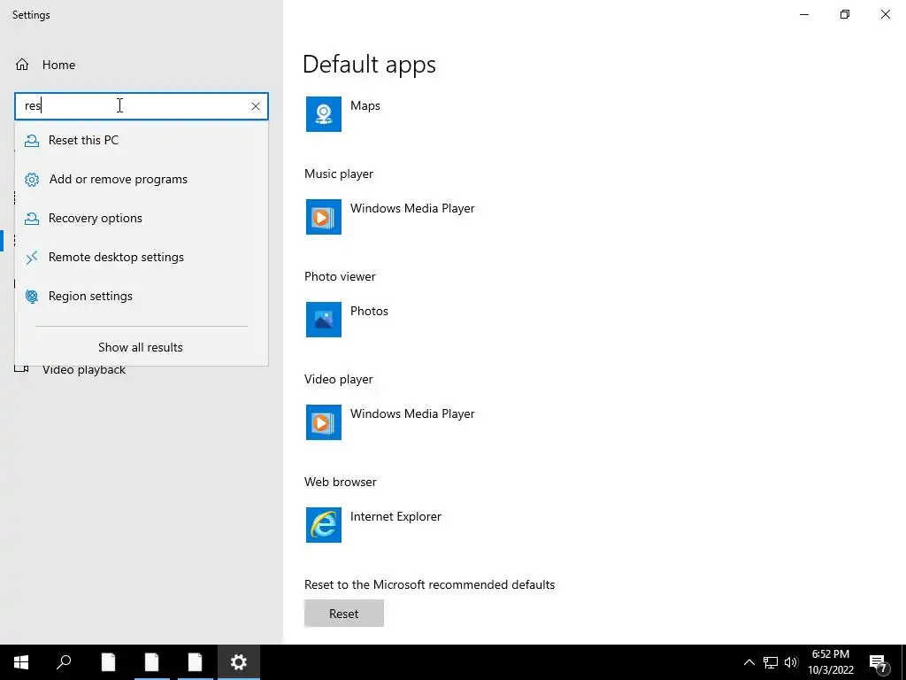Open the first document icon on taskbar
The image size is (906, 680).
[108, 662]
